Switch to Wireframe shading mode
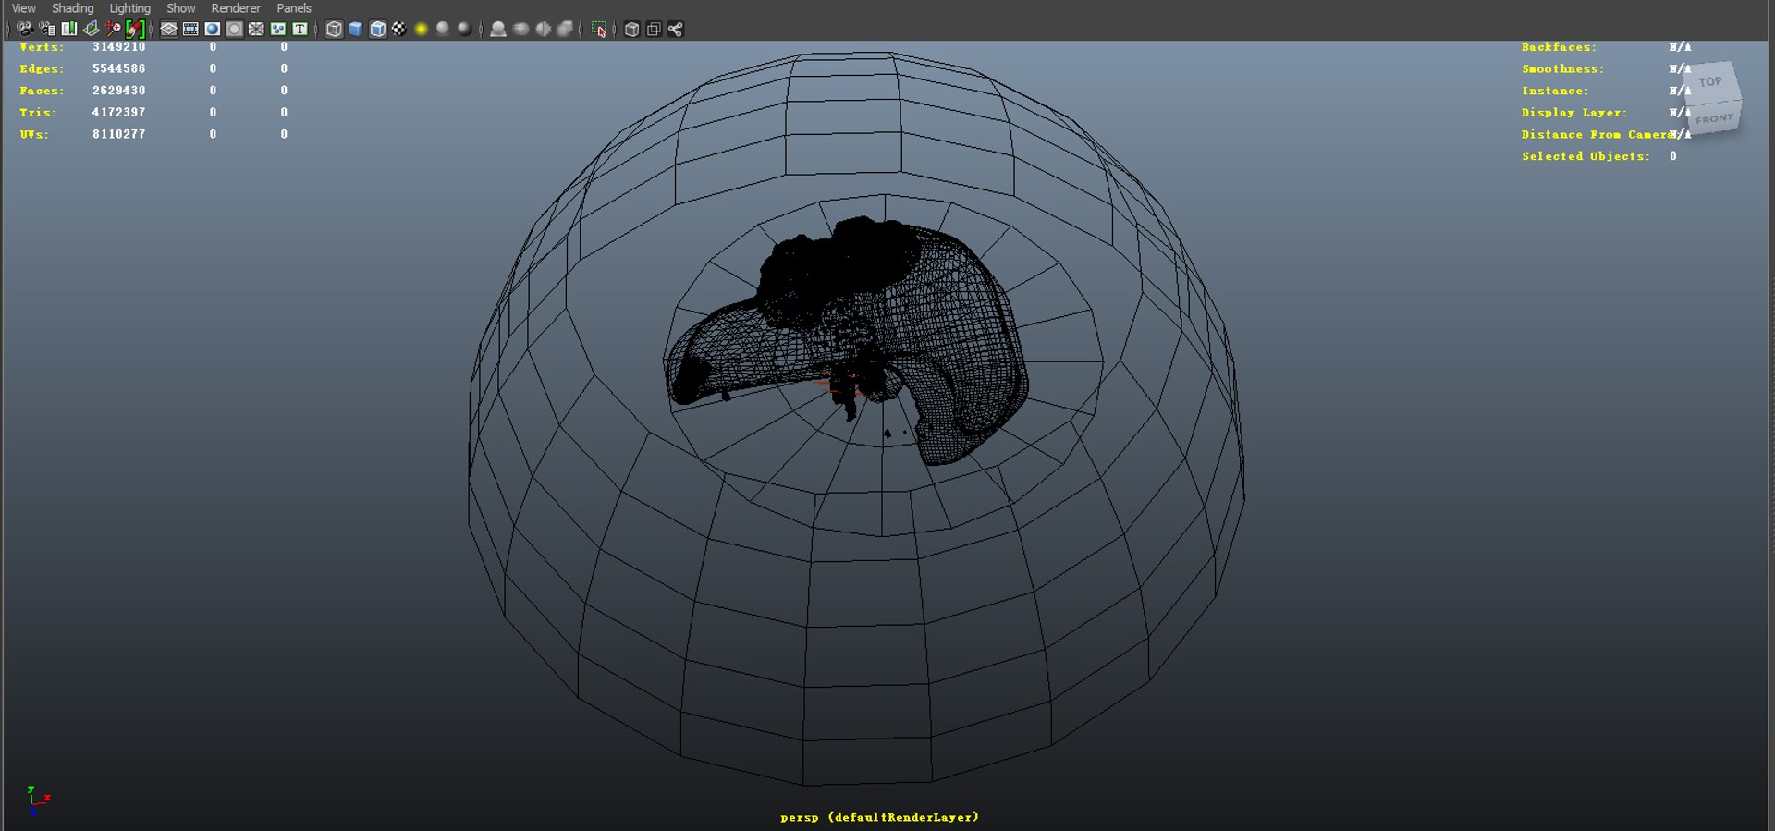1775x831 pixels. pos(334,30)
